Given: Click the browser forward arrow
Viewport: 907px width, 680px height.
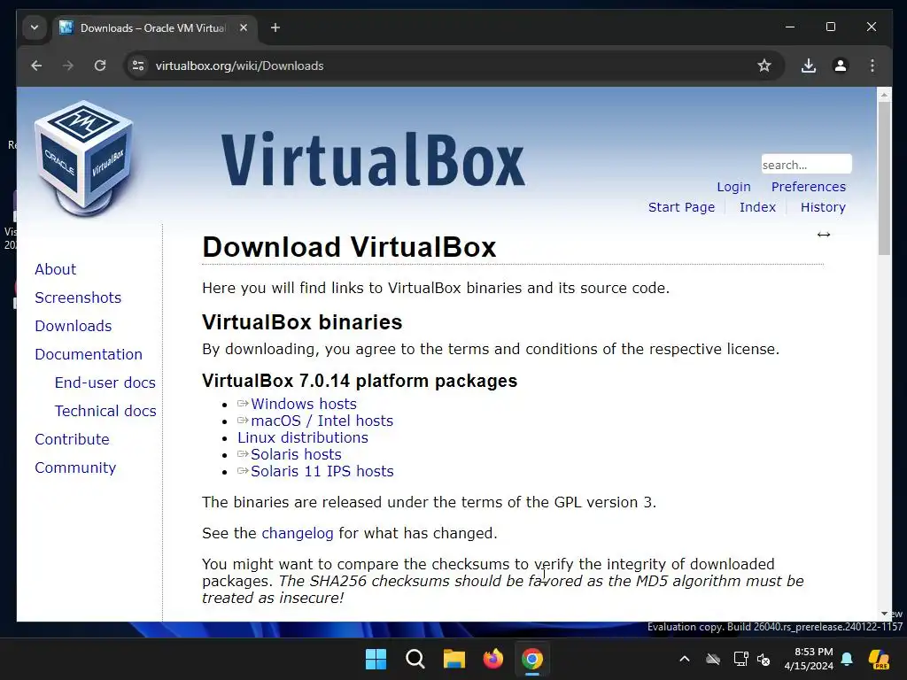Looking at the screenshot, I should 68,66.
